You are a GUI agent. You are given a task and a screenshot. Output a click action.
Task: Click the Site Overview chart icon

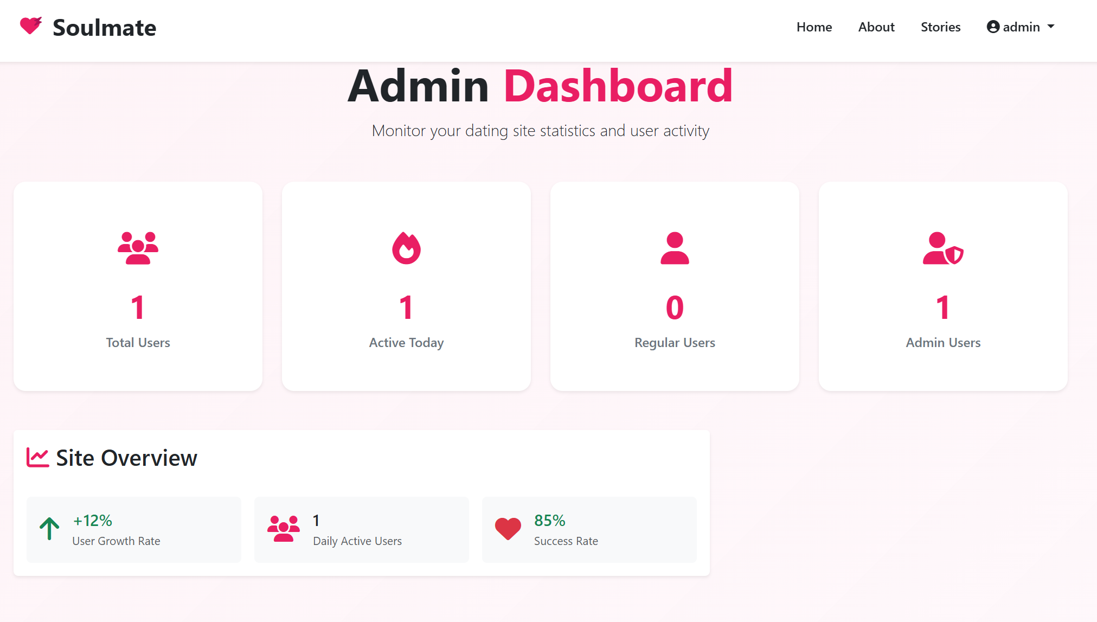(37, 458)
